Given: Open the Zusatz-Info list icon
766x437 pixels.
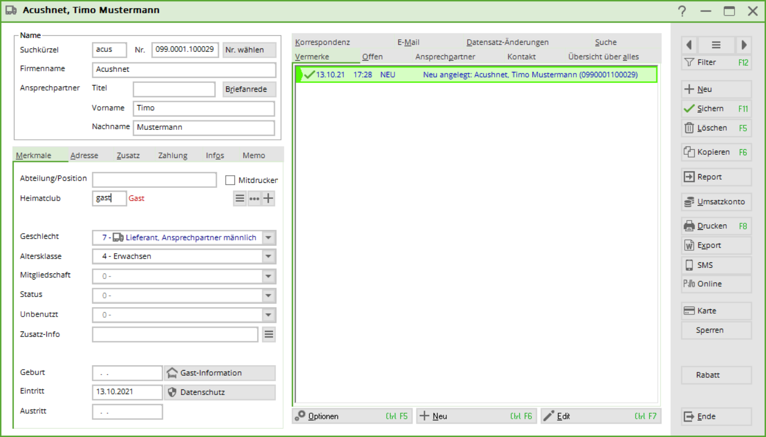Looking at the screenshot, I should pos(269,334).
